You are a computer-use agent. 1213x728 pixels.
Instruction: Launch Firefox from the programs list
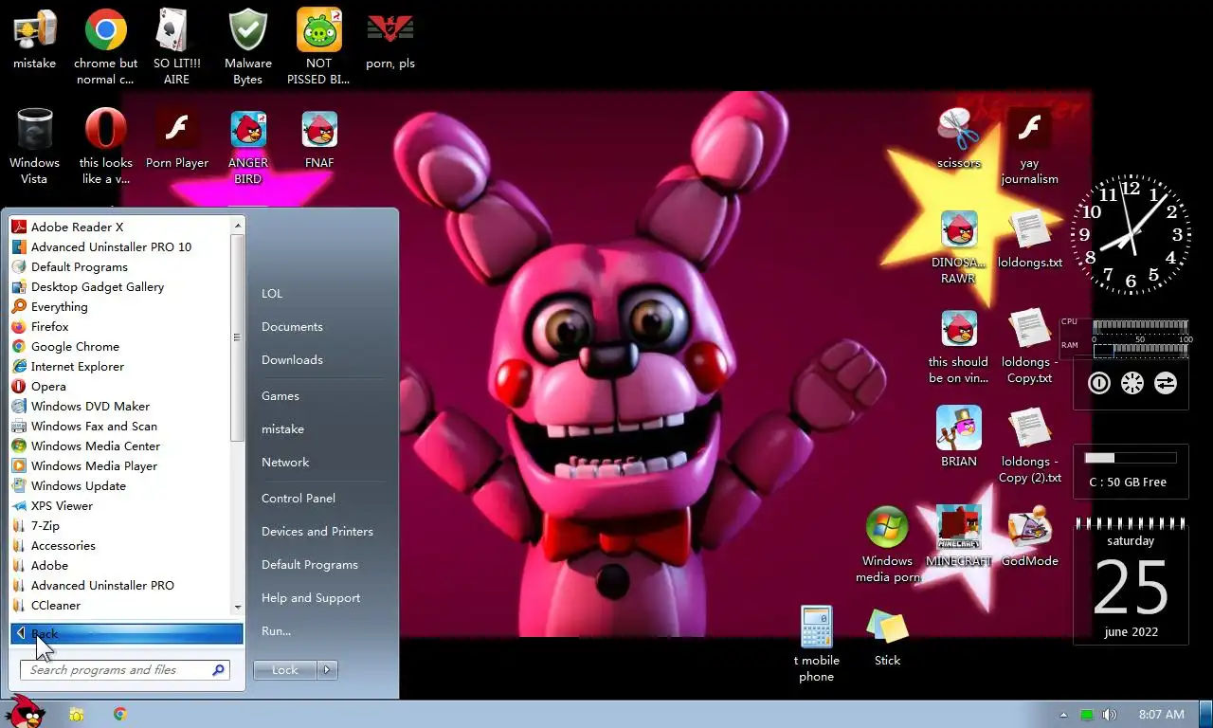pos(120,326)
